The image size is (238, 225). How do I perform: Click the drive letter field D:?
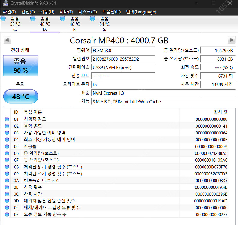tap(123, 84)
